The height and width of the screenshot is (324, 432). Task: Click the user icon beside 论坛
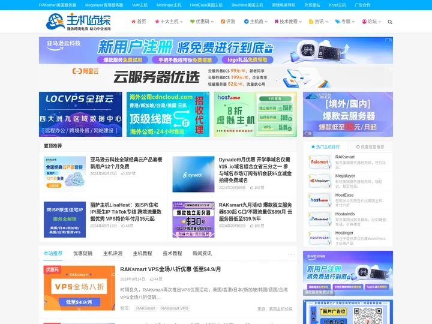364,22
